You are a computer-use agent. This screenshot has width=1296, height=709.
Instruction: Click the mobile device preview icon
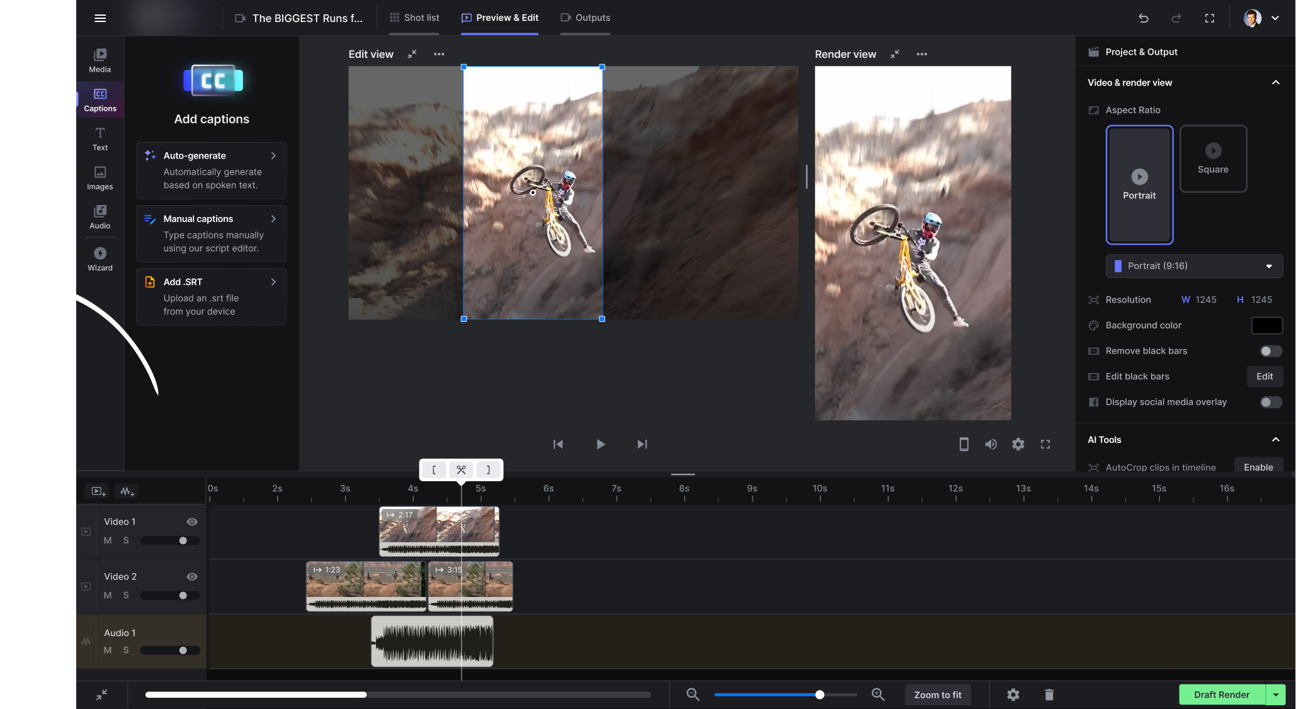[x=963, y=444]
